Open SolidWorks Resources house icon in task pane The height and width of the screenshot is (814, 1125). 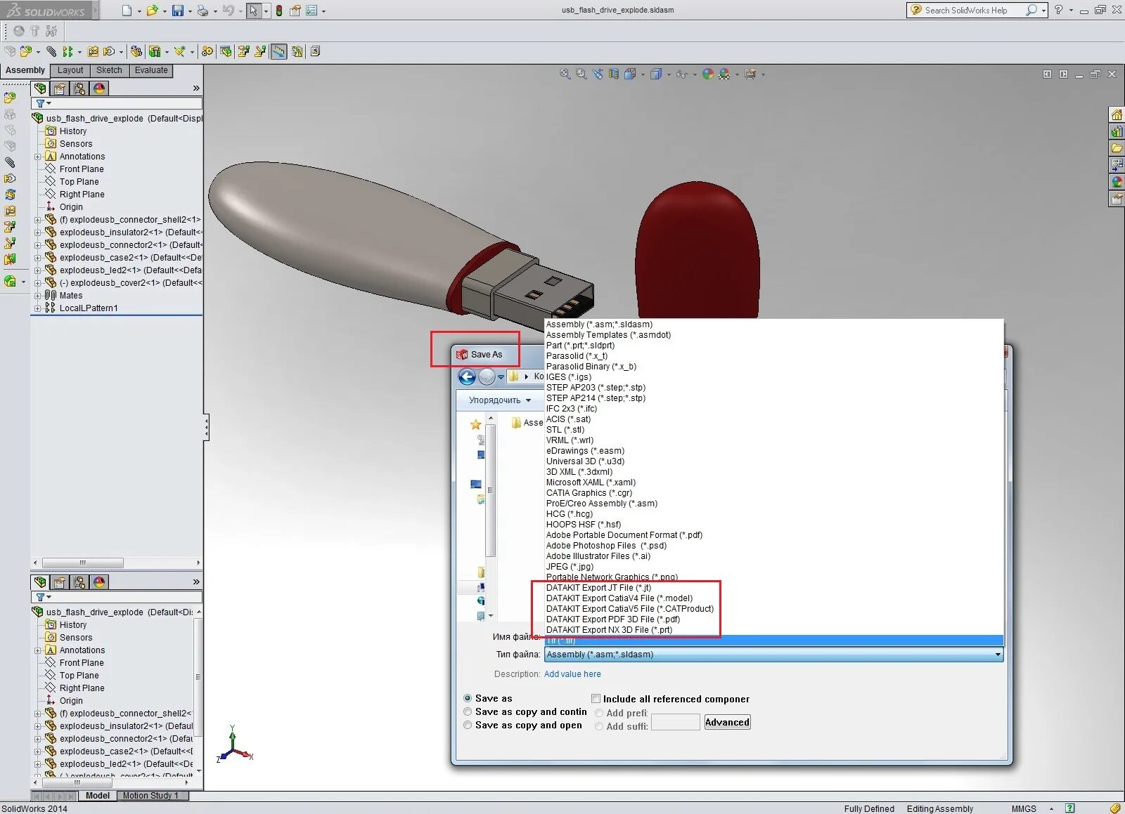[1117, 114]
